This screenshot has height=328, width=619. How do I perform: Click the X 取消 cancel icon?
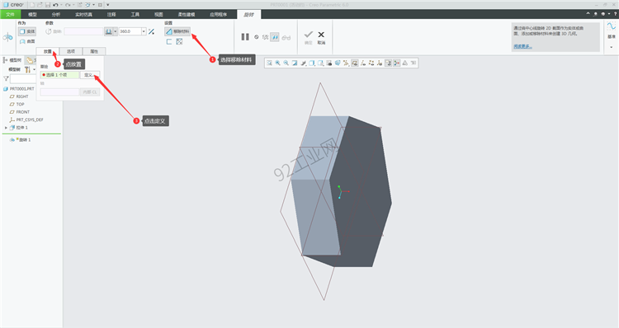[321, 37]
